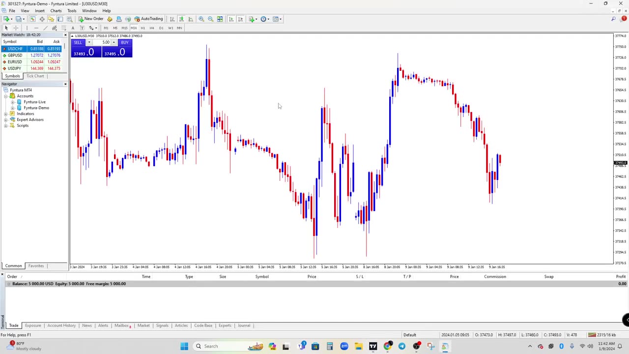Image resolution: width=629 pixels, height=354 pixels.
Task: Select the crosshair tool
Action: pos(16,28)
